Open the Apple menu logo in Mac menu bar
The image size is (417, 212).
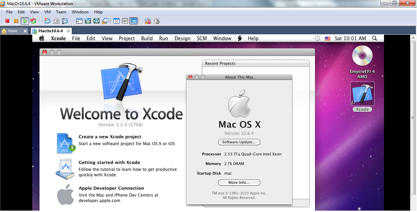(42, 38)
